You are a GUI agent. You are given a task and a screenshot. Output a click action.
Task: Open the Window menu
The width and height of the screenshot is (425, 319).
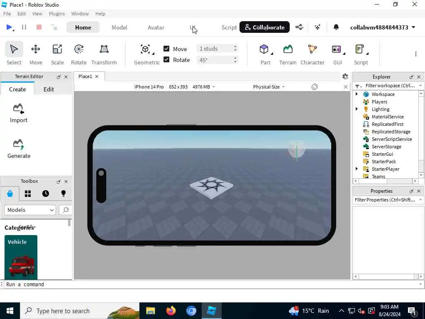(80, 14)
